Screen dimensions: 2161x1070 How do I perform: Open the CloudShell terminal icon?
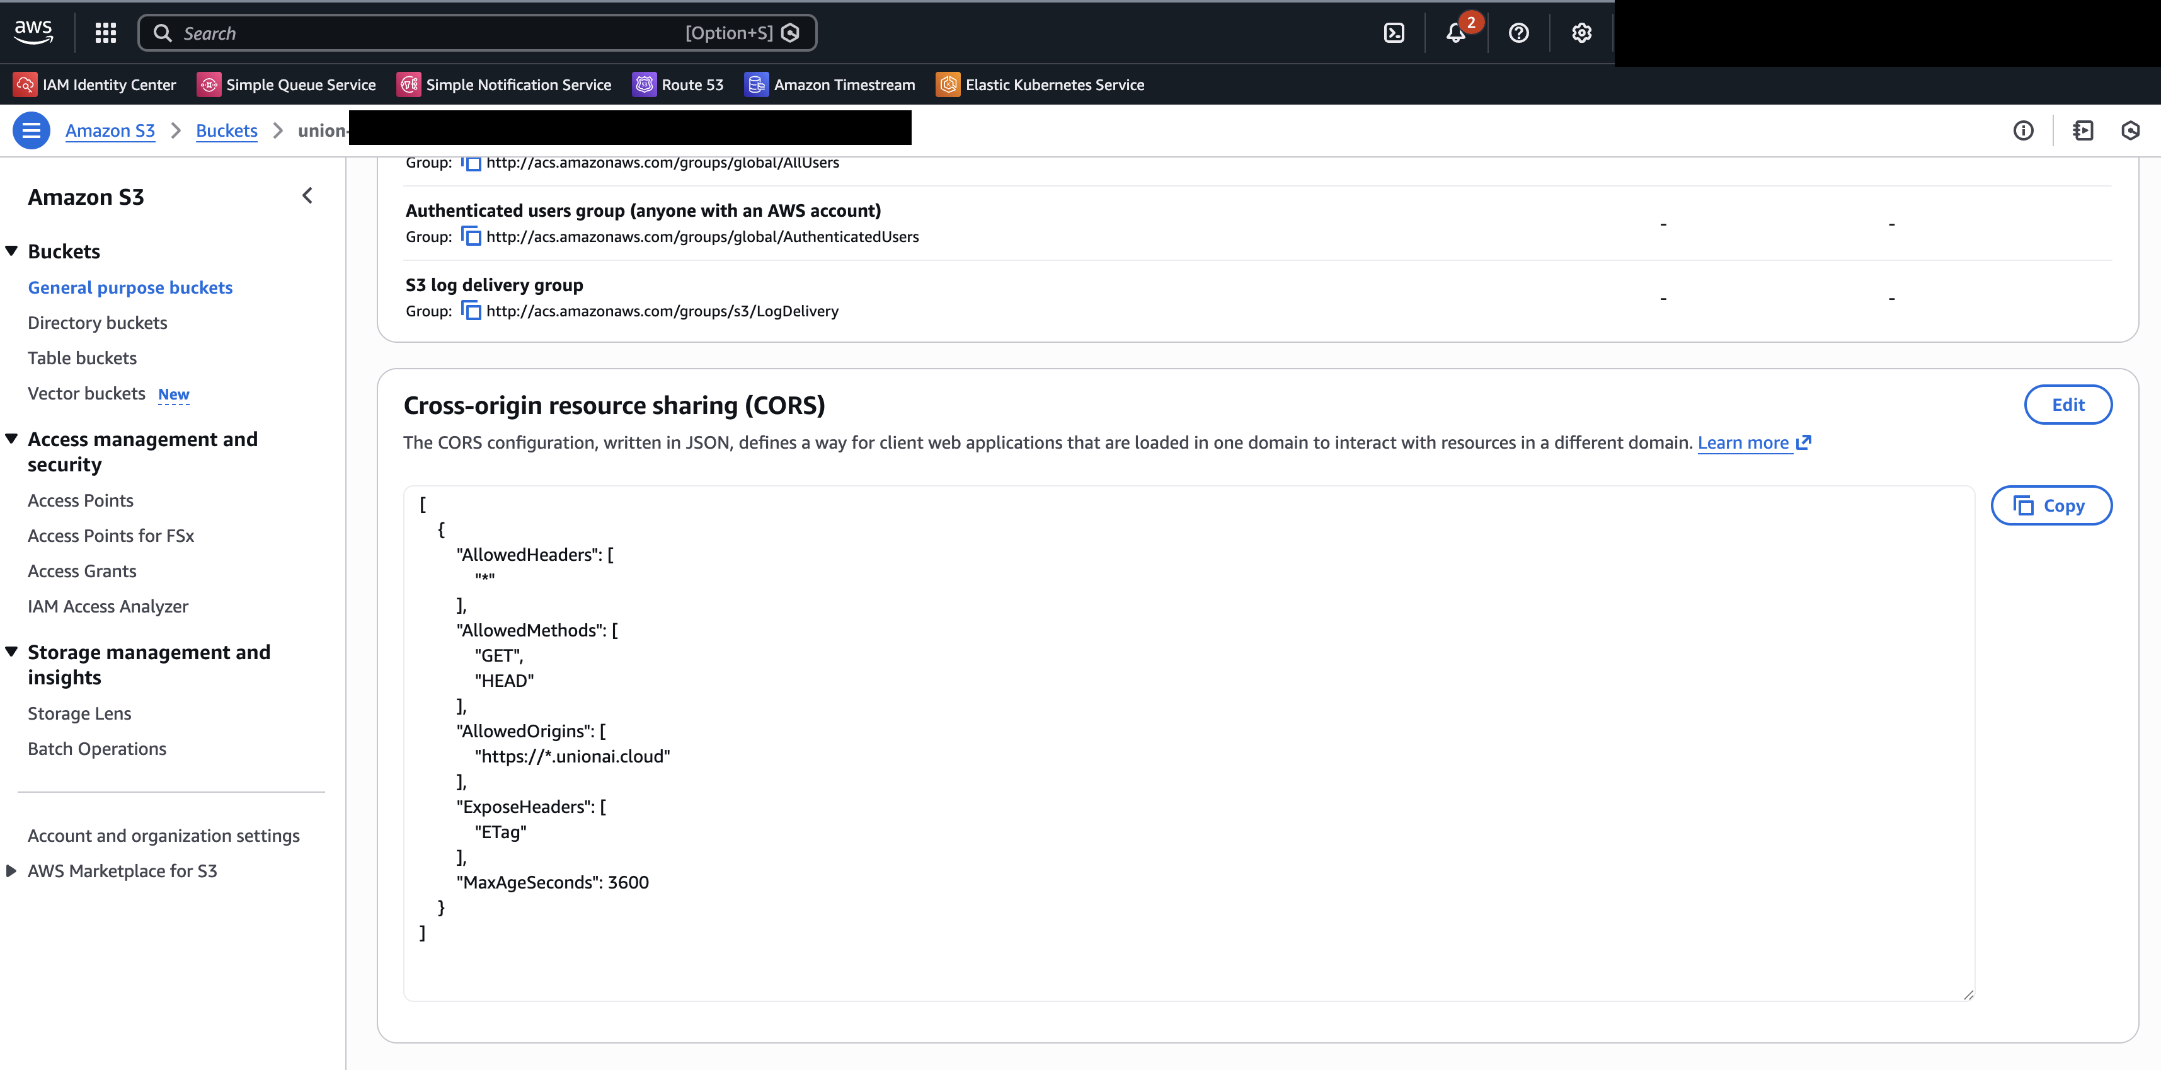pyautogui.click(x=1394, y=33)
